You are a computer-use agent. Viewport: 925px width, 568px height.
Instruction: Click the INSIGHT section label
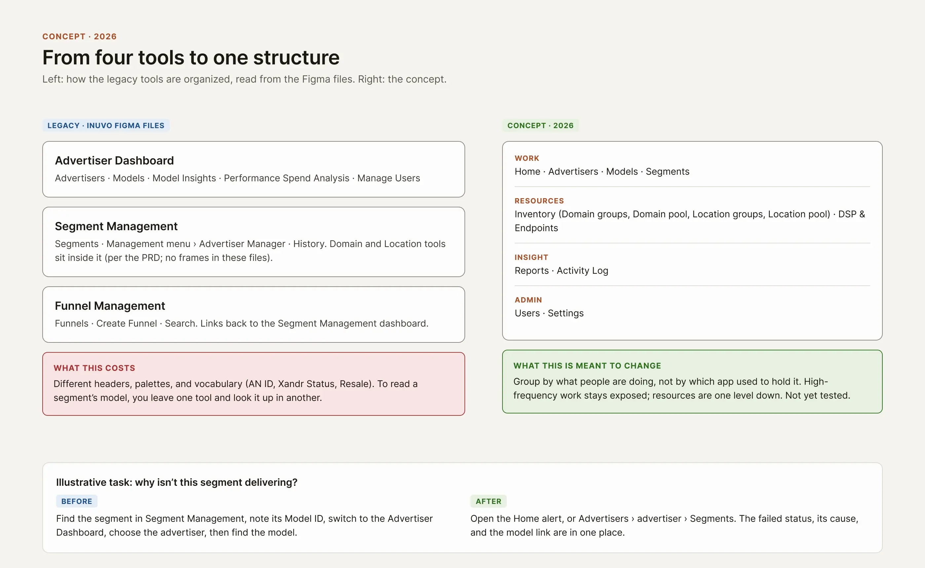point(531,257)
